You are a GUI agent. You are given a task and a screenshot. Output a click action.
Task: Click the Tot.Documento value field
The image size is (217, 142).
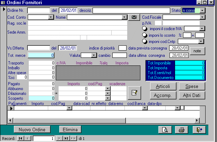click(x=190, y=78)
